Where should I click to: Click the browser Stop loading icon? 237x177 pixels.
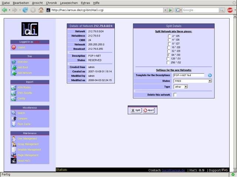click(33, 10)
